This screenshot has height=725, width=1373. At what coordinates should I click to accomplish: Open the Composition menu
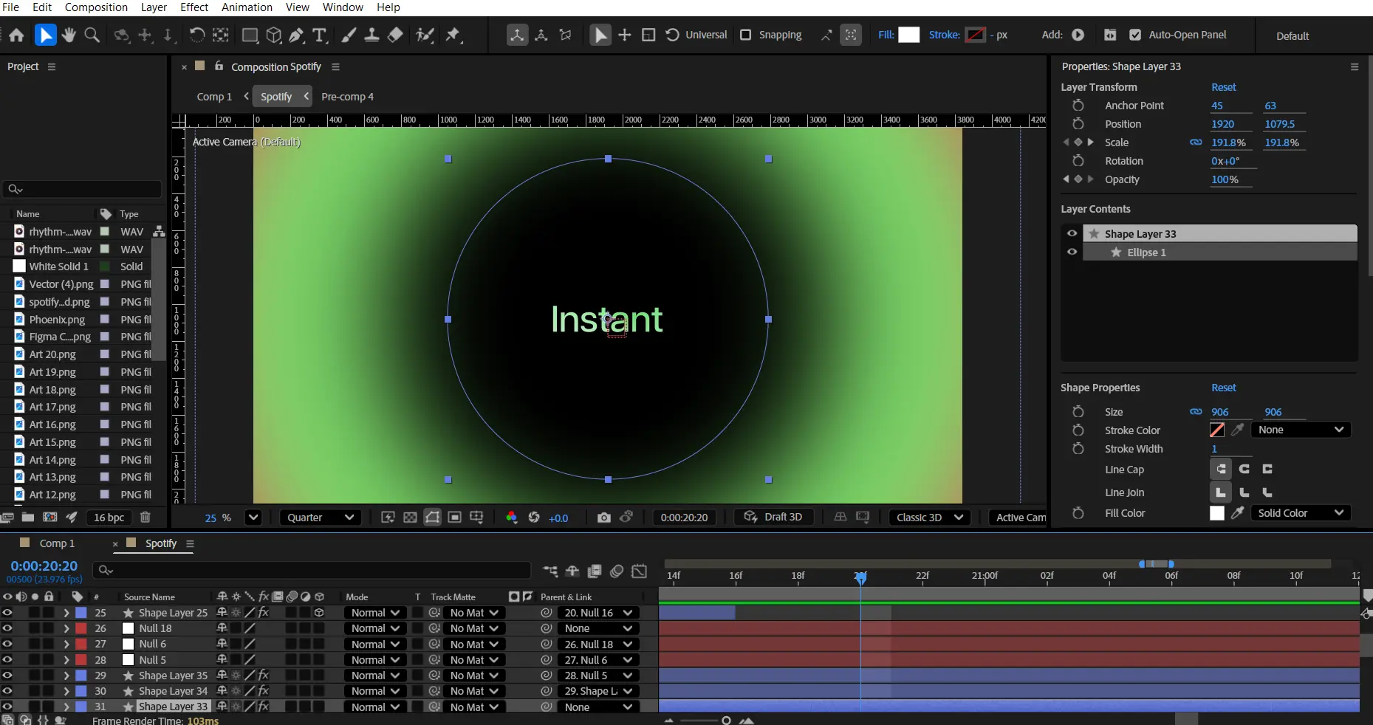pyautogui.click(x=96, y=7)
